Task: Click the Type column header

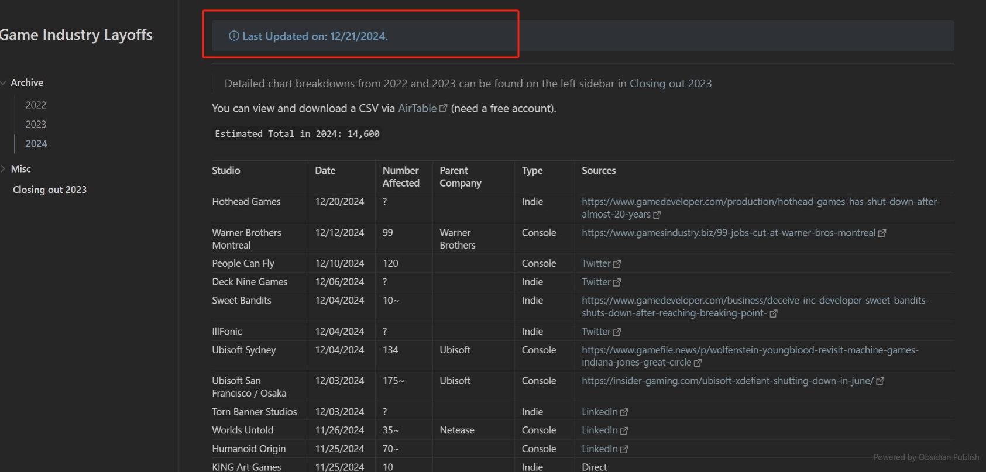Action: click(532, 170)
